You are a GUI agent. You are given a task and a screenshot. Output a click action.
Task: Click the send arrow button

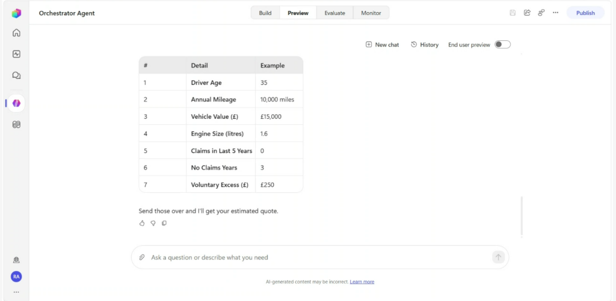tap(498, 257)
